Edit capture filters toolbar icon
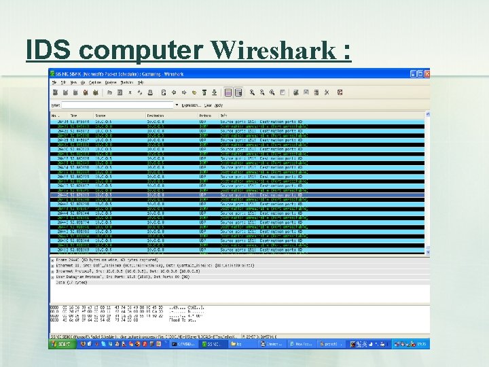Image resolution: width=489 pixels, height=367 pixels. pos(296,92)
